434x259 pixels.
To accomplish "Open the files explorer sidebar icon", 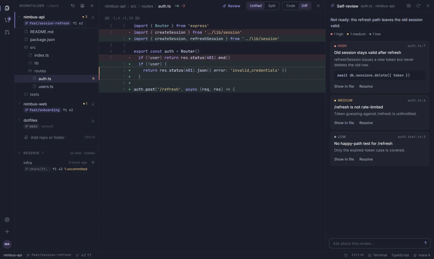I will (x=7, y=8).
